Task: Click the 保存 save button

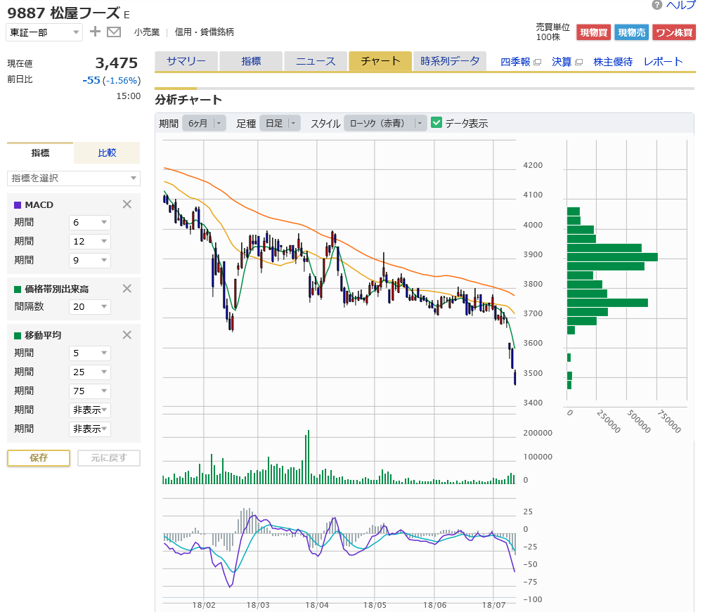Action: coord(39,458)
